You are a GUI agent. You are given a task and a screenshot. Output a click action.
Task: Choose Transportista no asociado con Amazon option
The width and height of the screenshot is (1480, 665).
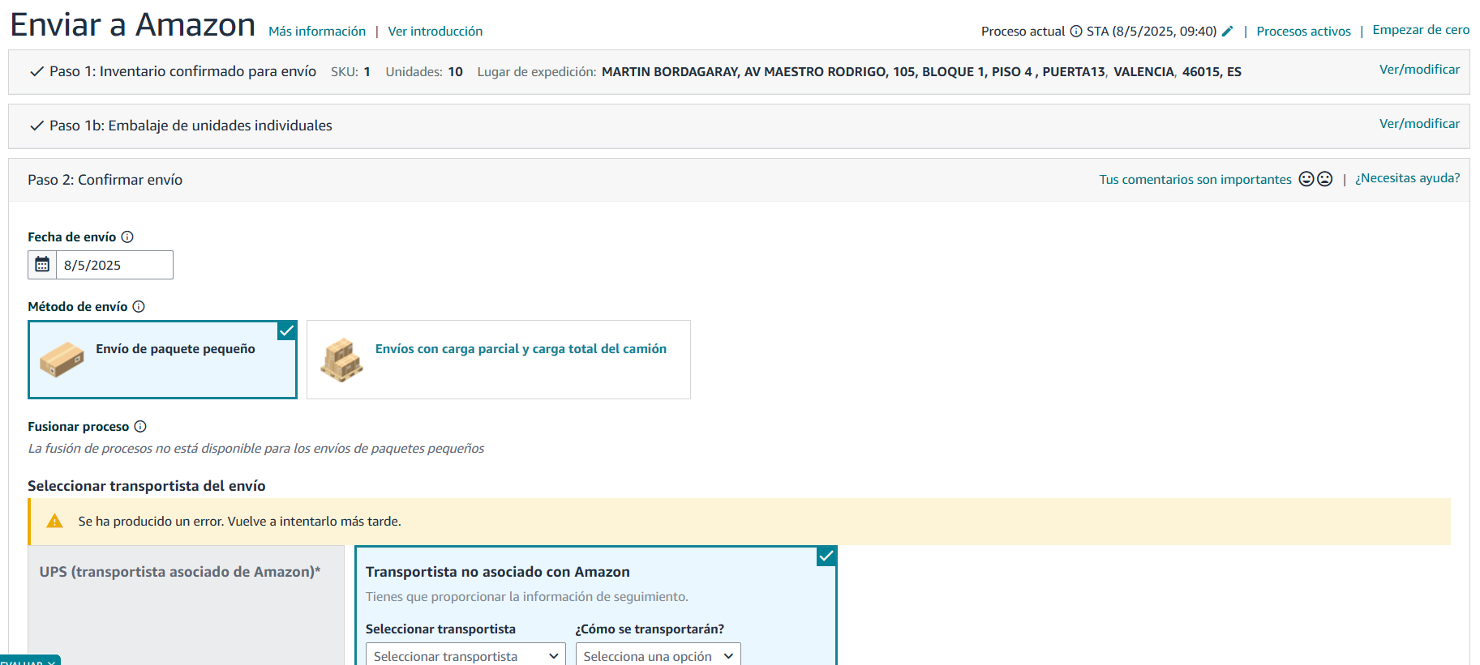596,605
